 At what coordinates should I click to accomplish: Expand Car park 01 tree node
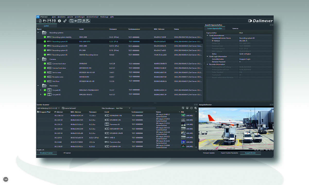[41, 90]
